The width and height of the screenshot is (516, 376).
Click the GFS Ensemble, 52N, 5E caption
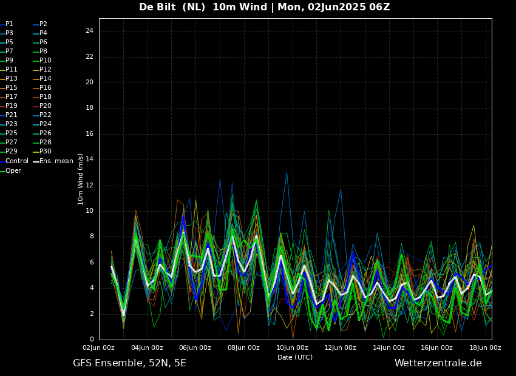pyautogui.click(x=129, y=363)
